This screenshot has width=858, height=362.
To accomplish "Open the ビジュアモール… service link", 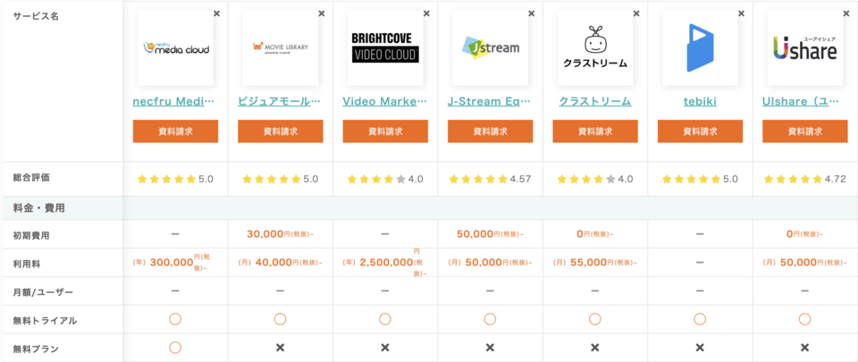I will click(280, 102).
